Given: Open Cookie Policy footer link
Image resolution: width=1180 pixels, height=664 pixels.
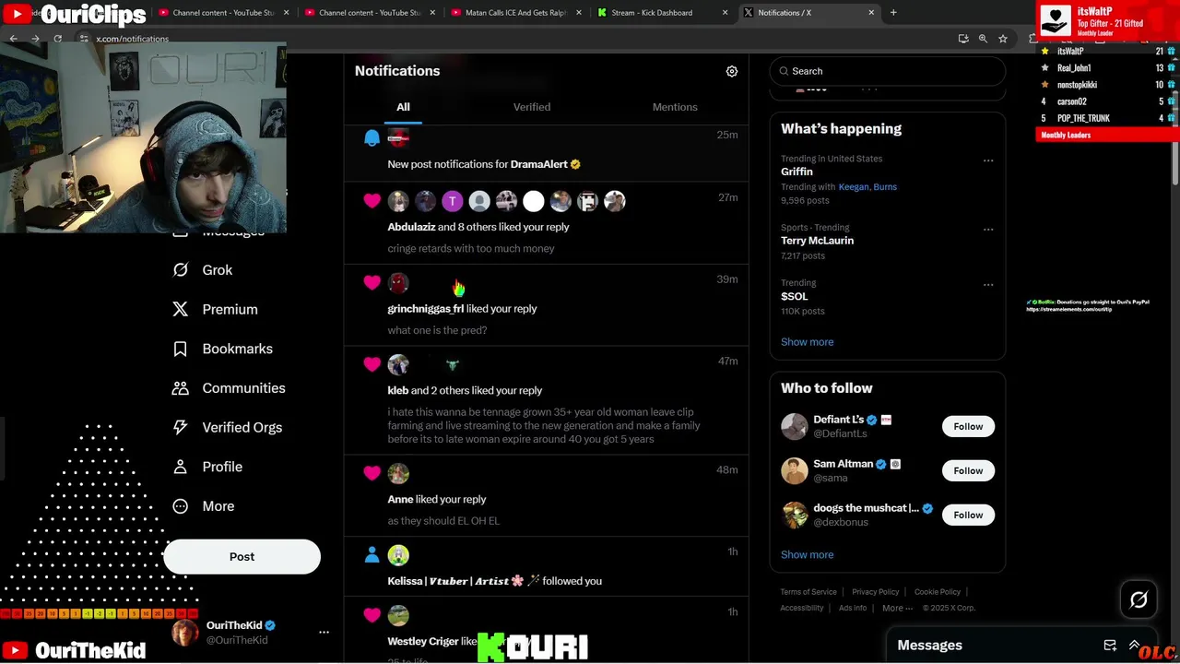Looking at the screenshot, I should pos(938,592).
